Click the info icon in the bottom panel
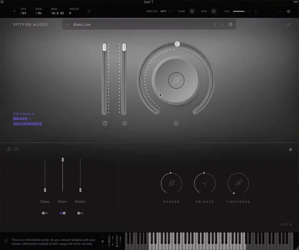 point(6,241)
